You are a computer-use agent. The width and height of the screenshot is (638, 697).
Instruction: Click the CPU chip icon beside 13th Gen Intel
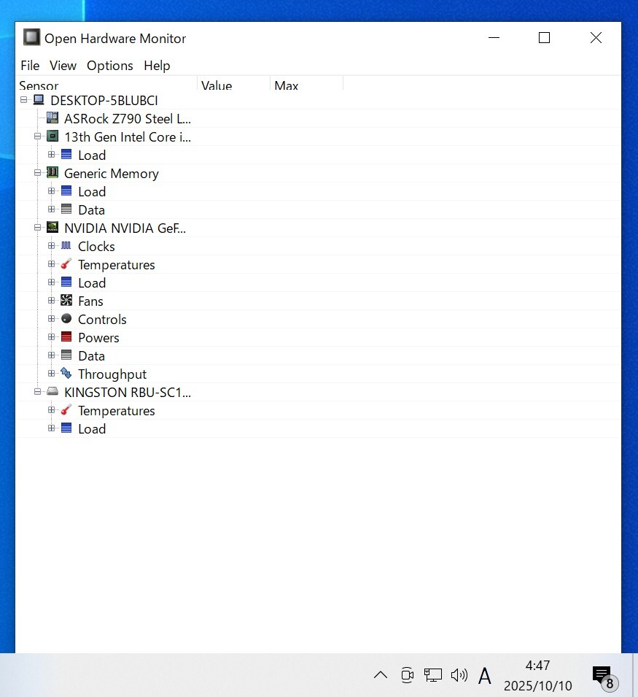52,136
